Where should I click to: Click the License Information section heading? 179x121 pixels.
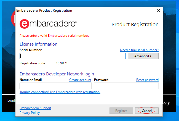pos(38,44)
